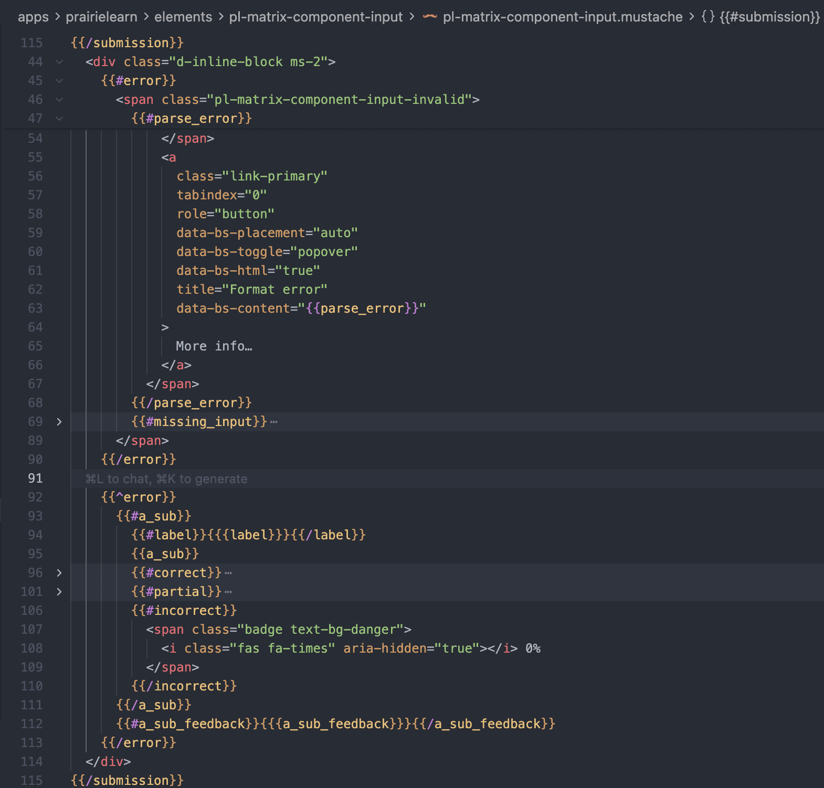
Task: Place cursor on empty line 91 hint text
Action: (x=166, y=478)
